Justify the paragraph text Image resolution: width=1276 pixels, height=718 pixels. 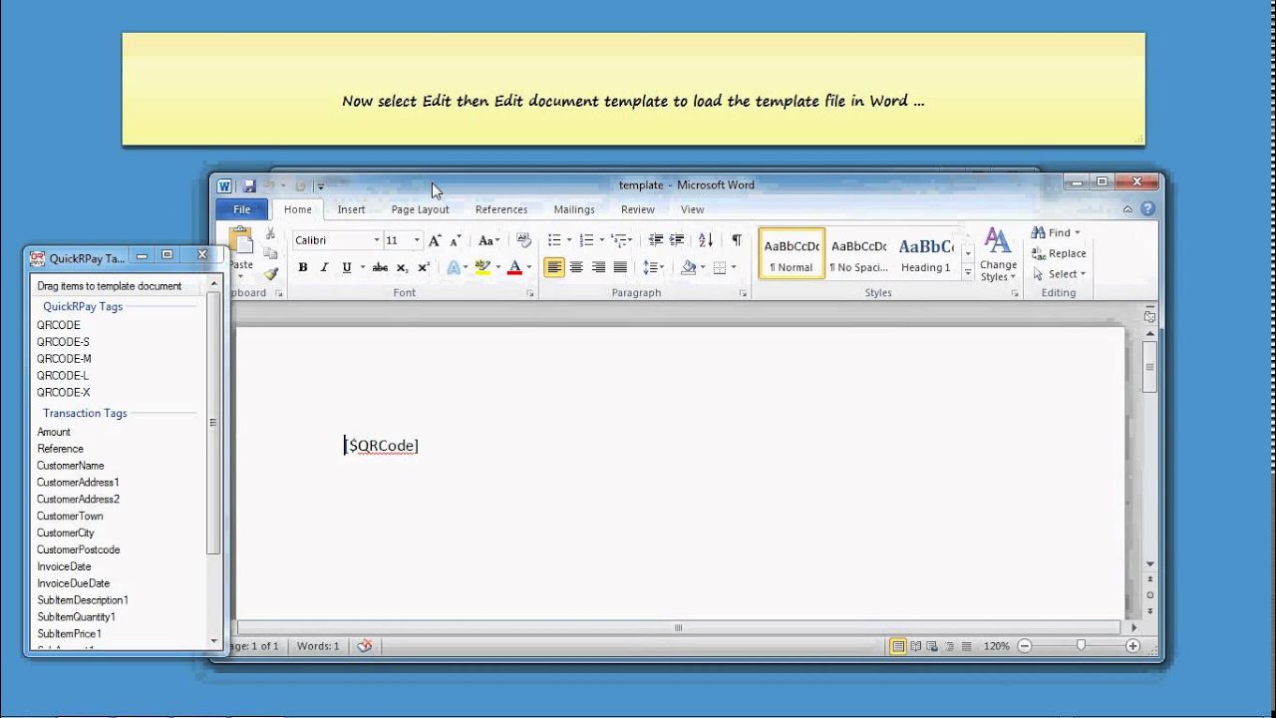620,267
